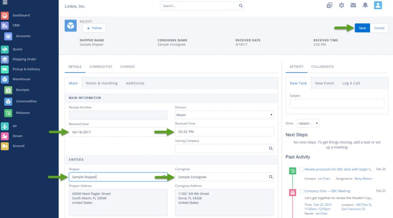Open the Show select dropdown
The image size is (393, 218).
(x=307, y=123)
